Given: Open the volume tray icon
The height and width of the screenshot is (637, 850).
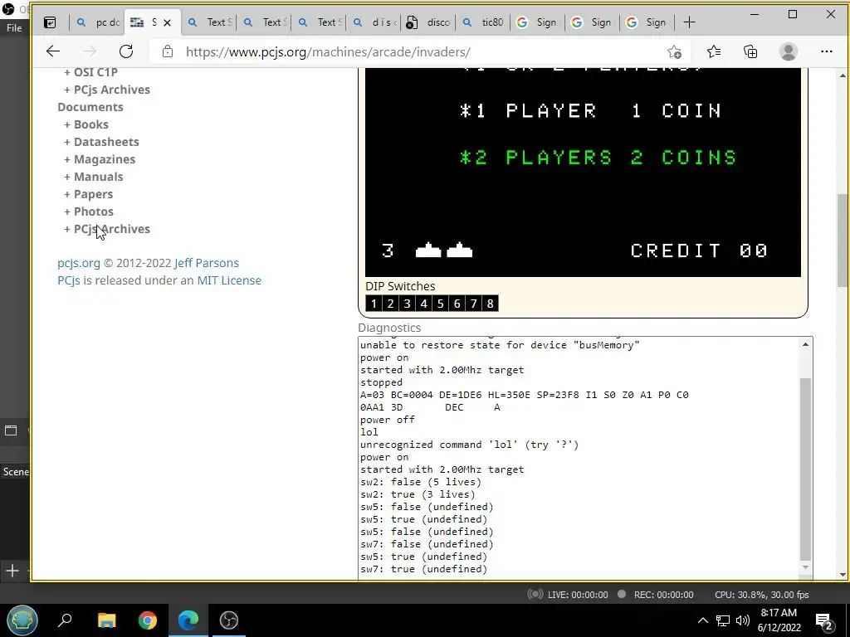Looking at the screenshot, I should 743,620.
